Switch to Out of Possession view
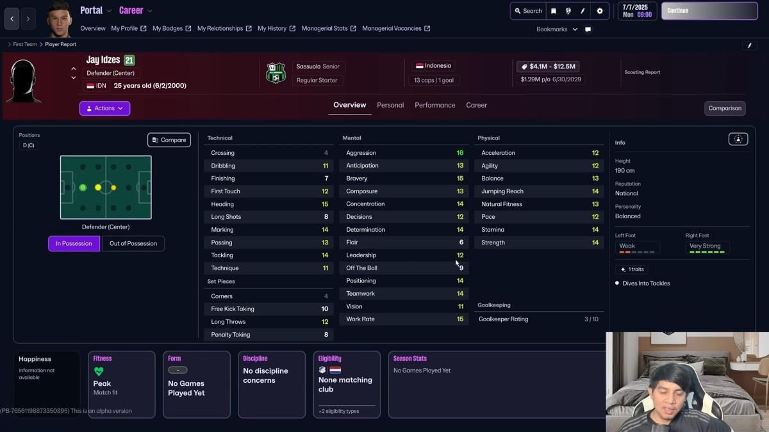Viewport: 769px width, 432px height. click(133, 244)
